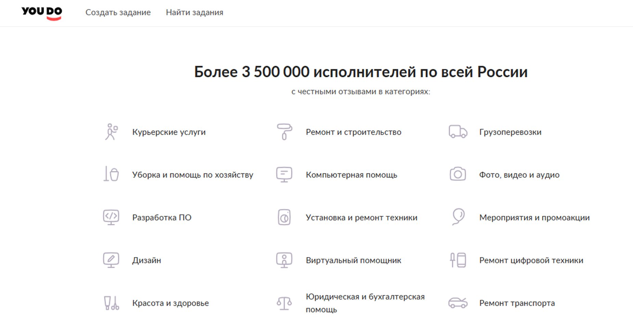This screenshot has width=633, height=335.
Task: Click the camera icon
Action: pyautogui.click(x=458, y=174)
